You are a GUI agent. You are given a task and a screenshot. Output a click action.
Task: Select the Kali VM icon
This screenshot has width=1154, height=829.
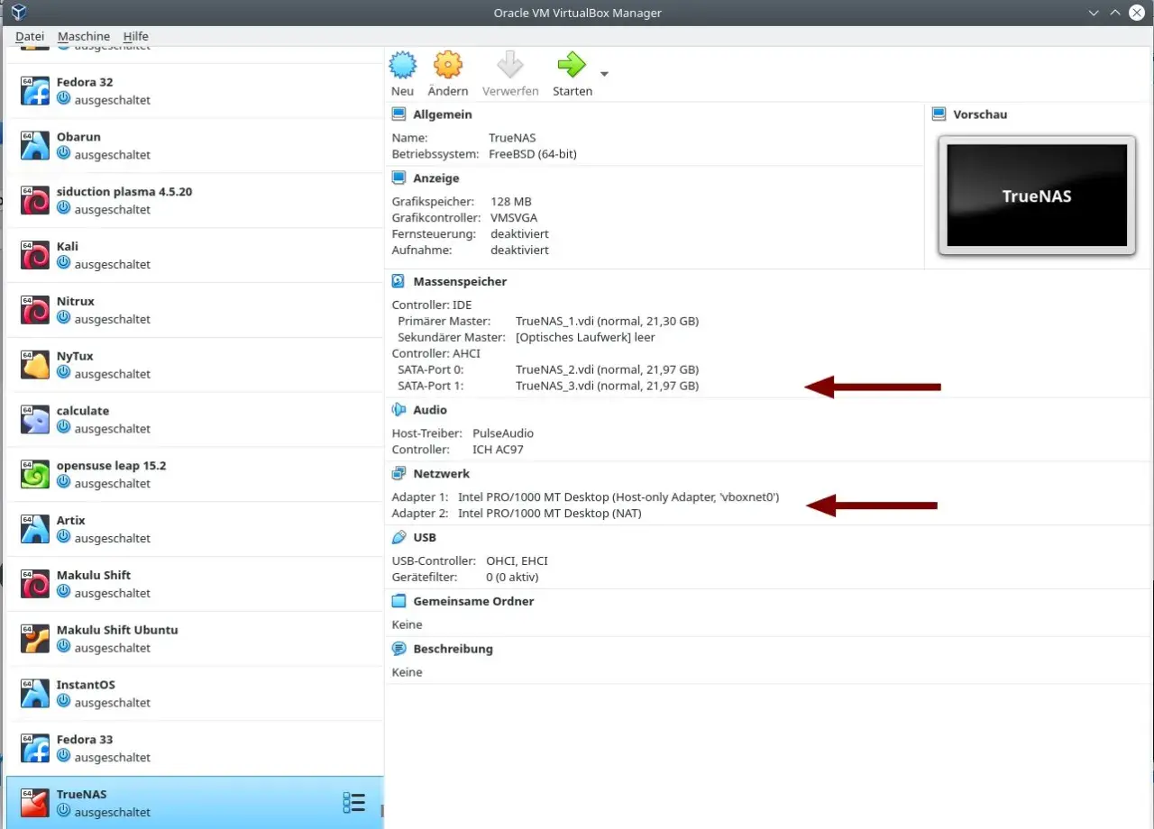click(35, 256)
